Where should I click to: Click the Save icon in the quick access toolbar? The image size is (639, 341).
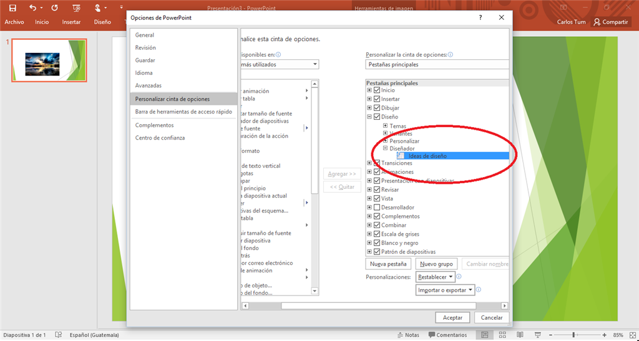12,7
